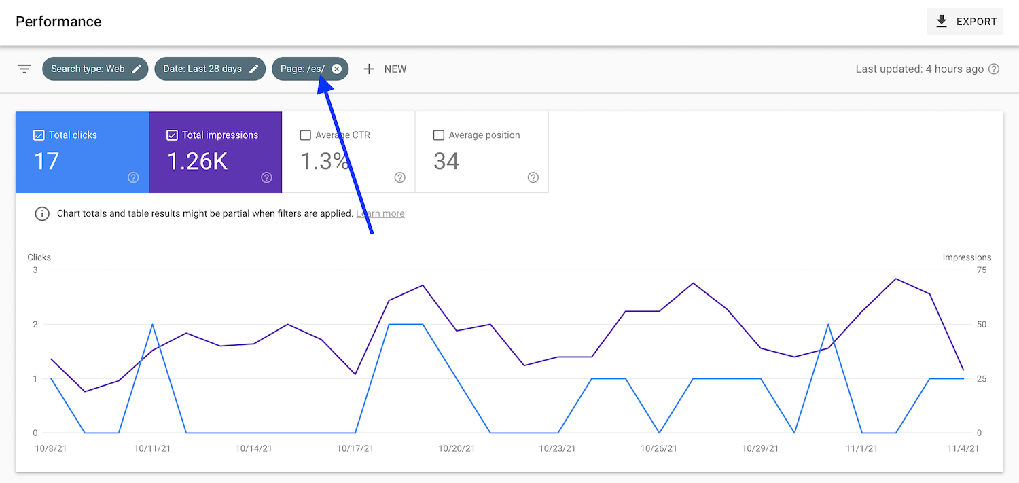Uncheck the Total impressions checkbox
The width and height of the screenshot is (1019, 483).
point(172,135)
